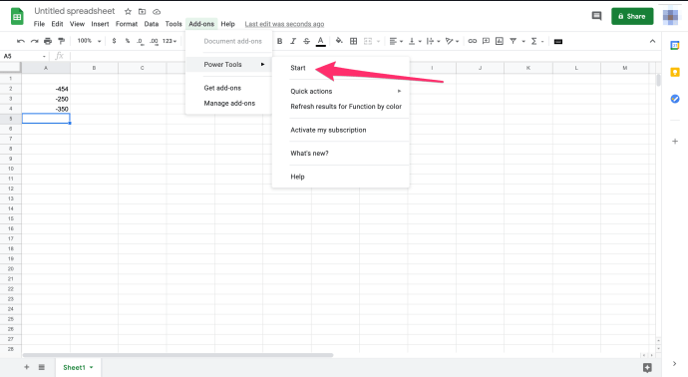The image size is (688, 377).
Task: Click the Add-ons menu
Action: pos(201,24)
